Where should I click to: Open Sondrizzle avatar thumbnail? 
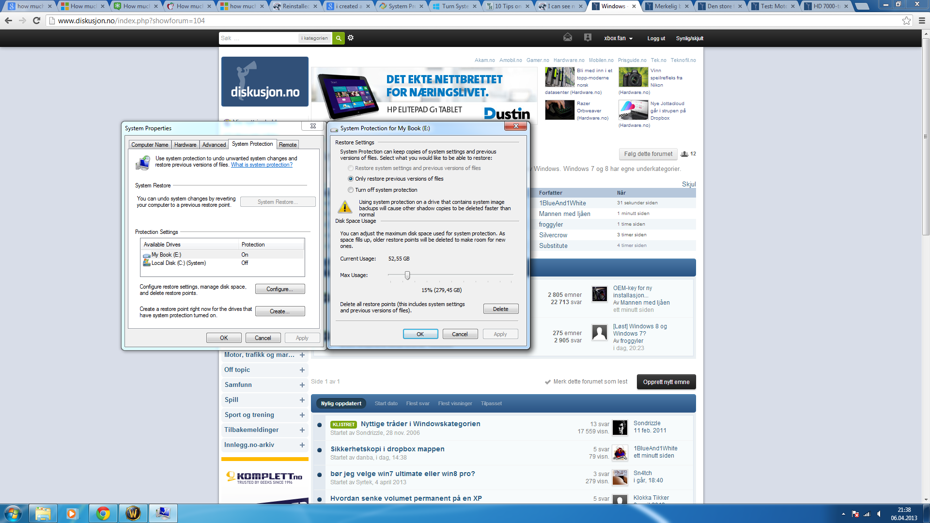(x=620, y=427)
